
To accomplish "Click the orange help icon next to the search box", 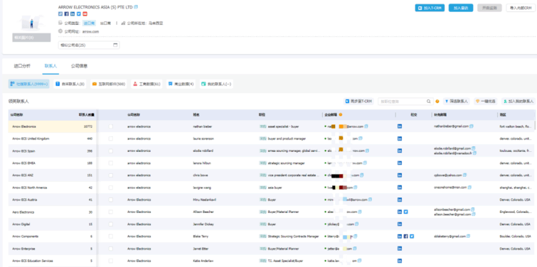I will coord(437,102).
